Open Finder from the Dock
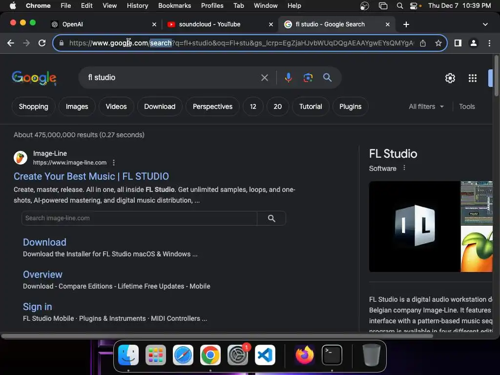The height and width of the screenshot is (375, 500). pyautogui.click(x=128, y=355)
